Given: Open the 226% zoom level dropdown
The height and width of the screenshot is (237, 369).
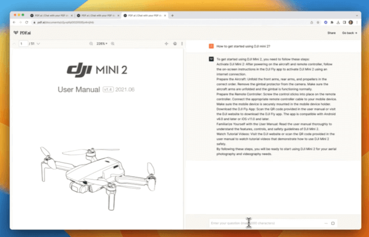Looking at the screenshot, I should pos(102,44).
